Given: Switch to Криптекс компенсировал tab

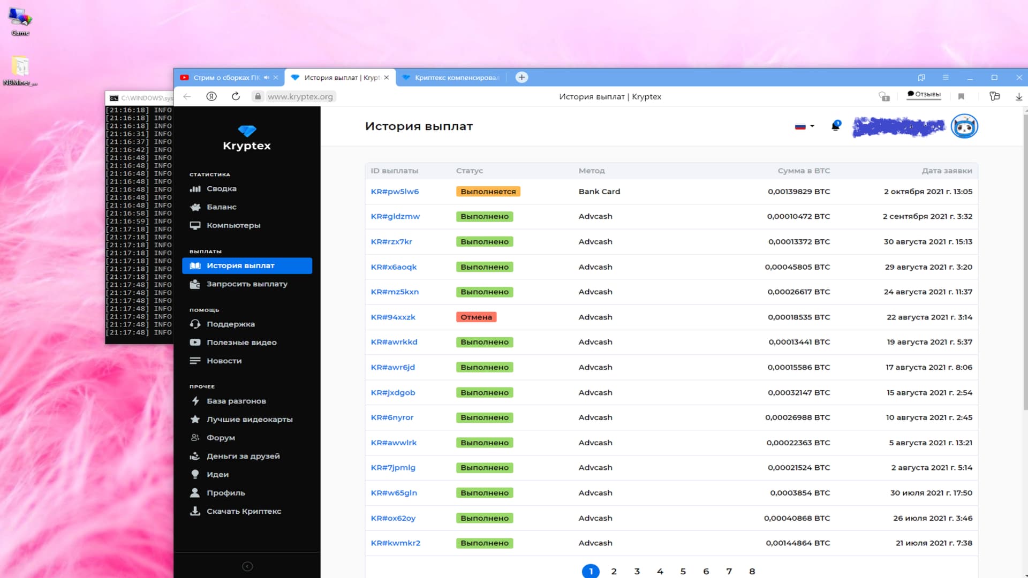Looking at the screenshot, I should point(455,78).
